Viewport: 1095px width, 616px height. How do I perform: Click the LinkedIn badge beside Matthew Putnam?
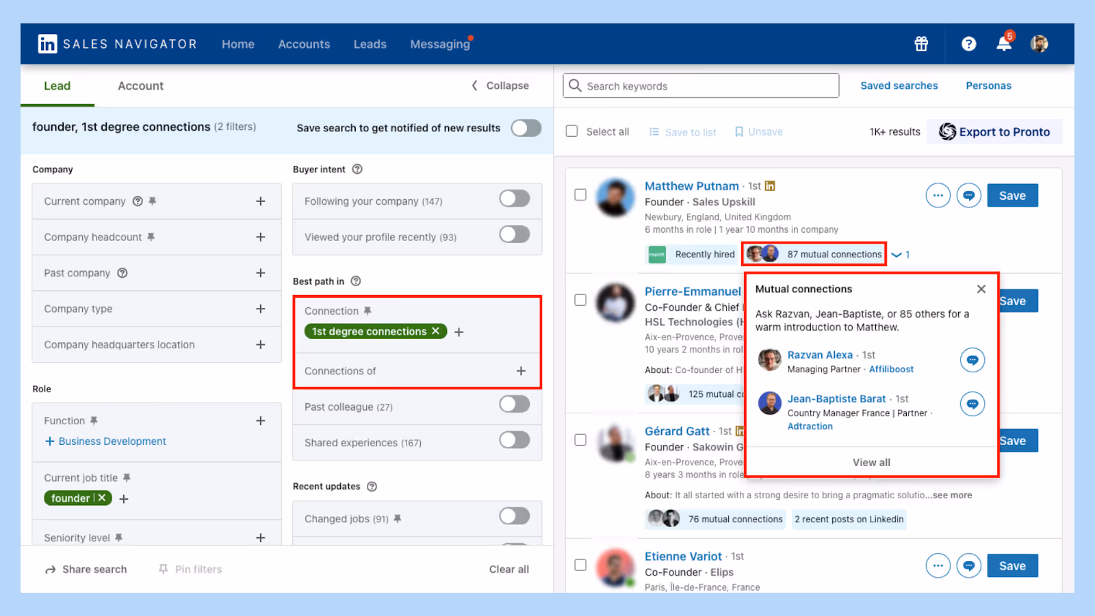pos(770,186)
